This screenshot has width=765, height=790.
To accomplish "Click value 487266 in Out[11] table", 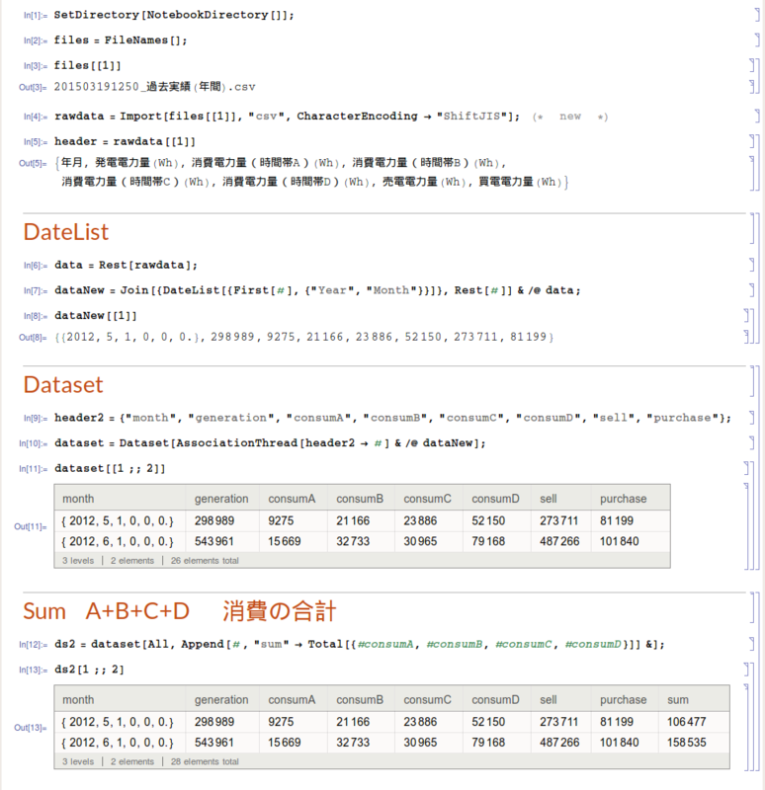I will [x=559, y=541].
